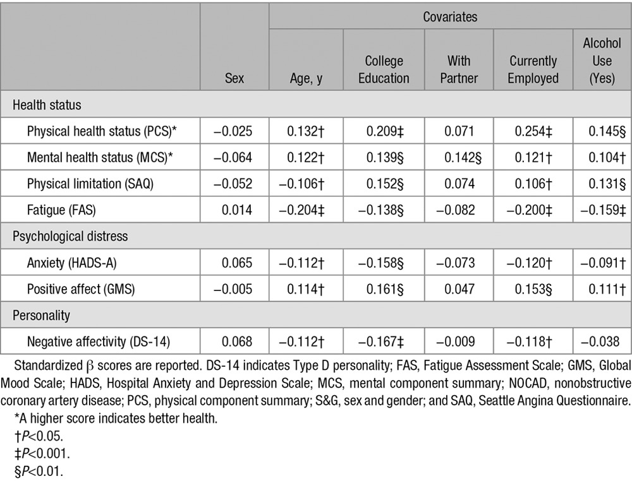Click the 'Age, y' column header
The image size is (632, 481).
pos(307,78)
